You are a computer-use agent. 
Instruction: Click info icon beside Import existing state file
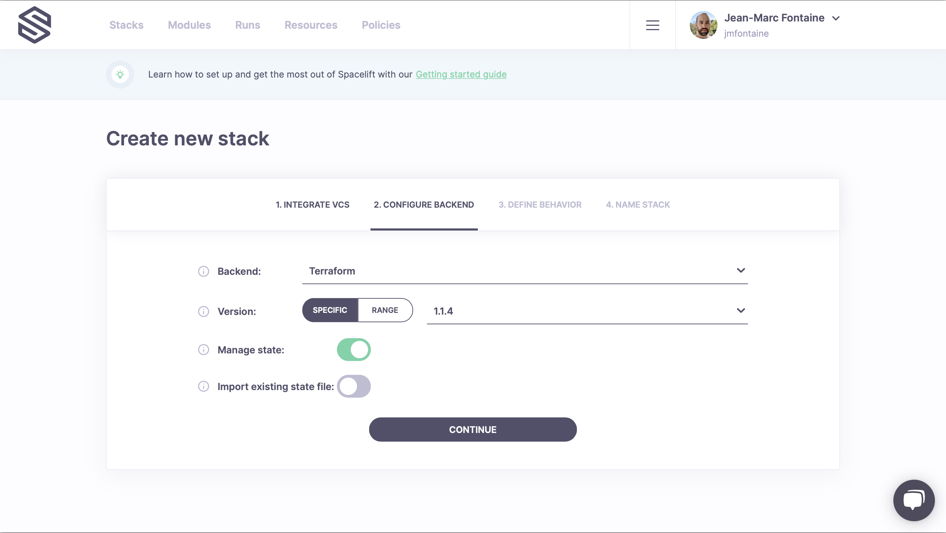204,386
